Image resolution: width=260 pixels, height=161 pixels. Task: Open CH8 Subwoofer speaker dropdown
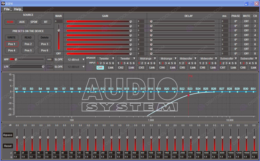248,58
